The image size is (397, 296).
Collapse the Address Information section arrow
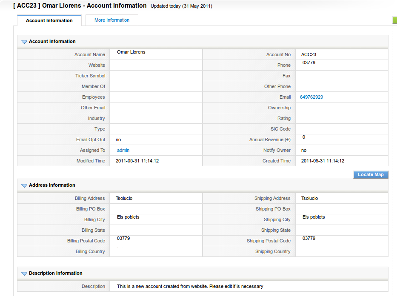pos(24,185)
